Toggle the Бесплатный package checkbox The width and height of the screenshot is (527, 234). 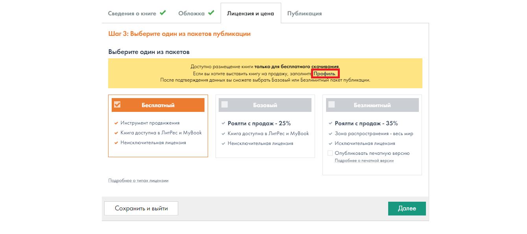click(x=117, y=105)
